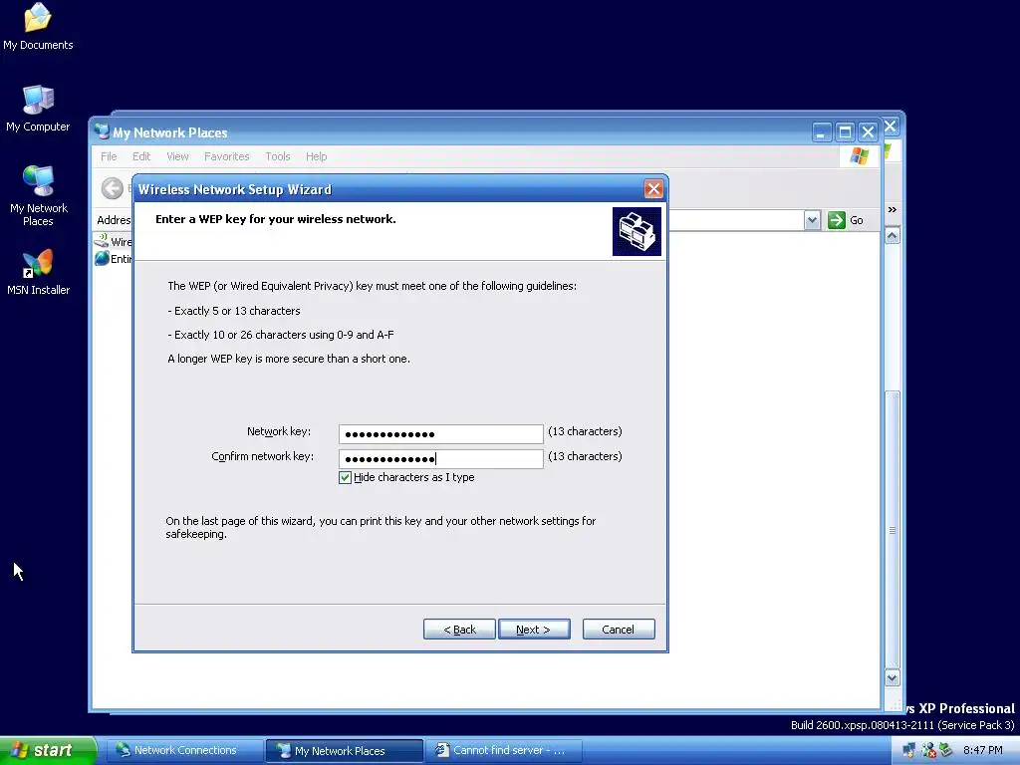Close the My Network Places window
The height and width of the screenshot is (765, 1020).
tap(868, 132)
